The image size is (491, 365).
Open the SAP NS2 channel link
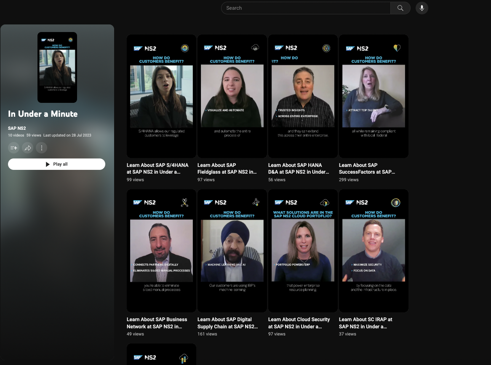tap(17, 128)
